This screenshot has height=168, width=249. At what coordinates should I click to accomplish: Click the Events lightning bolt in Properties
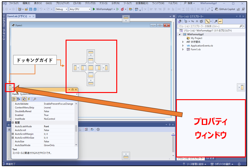[x=29, y=99]
